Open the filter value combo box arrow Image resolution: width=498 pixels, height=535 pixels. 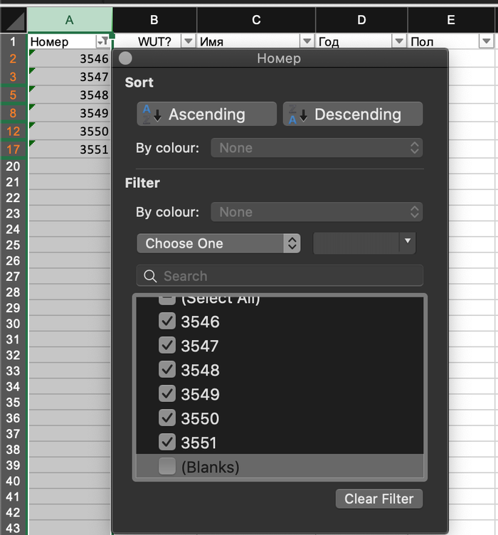[407, 242]
